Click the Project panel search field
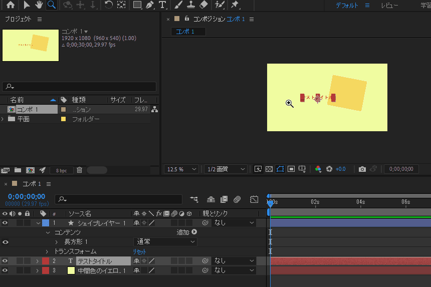 pos(79,87)
